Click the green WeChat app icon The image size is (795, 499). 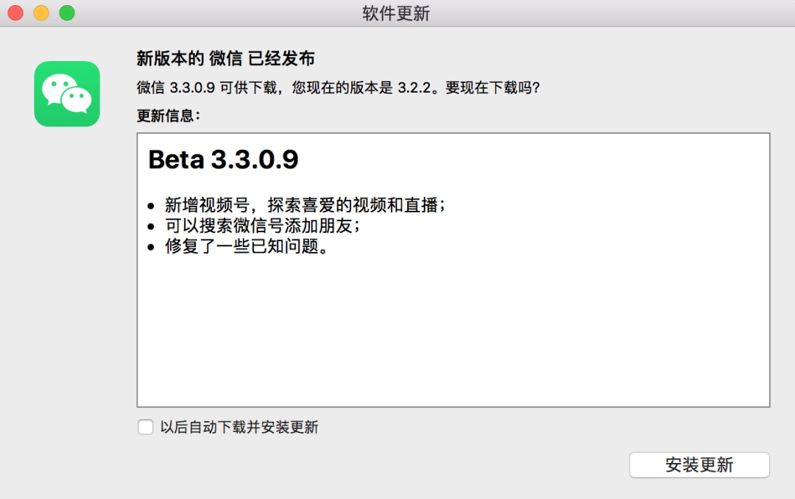click(67, 93)
